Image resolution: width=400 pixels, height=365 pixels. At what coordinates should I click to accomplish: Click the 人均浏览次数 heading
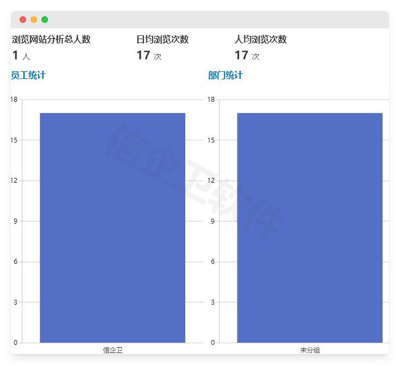pos(260,39)
